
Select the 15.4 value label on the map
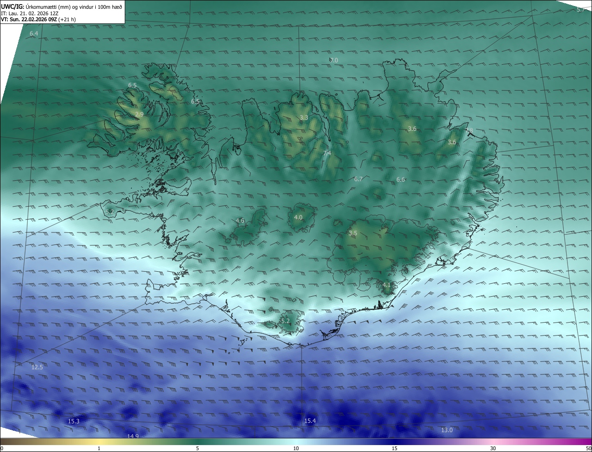pos(310,421)
